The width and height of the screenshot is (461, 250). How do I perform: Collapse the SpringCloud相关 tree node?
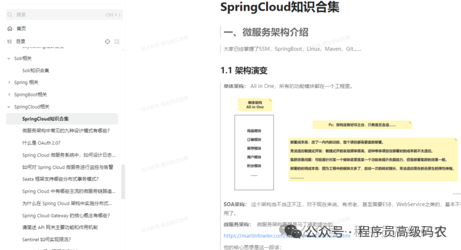pyautogui.click(x=9, y=107)
